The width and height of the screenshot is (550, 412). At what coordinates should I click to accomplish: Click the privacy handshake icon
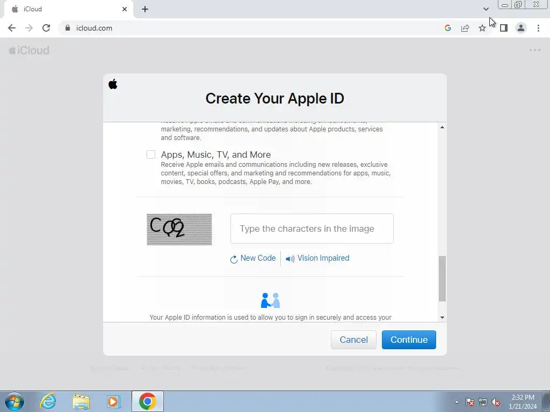270,300
